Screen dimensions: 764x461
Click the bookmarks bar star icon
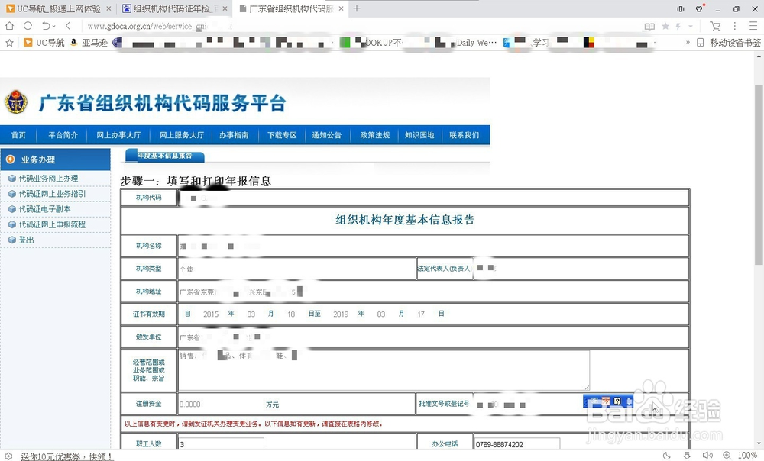(x=9, y=43)
